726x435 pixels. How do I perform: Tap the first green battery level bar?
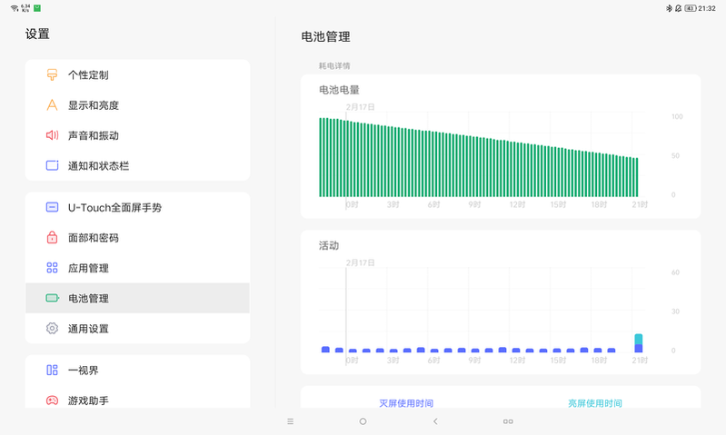(x=321, y=157)
